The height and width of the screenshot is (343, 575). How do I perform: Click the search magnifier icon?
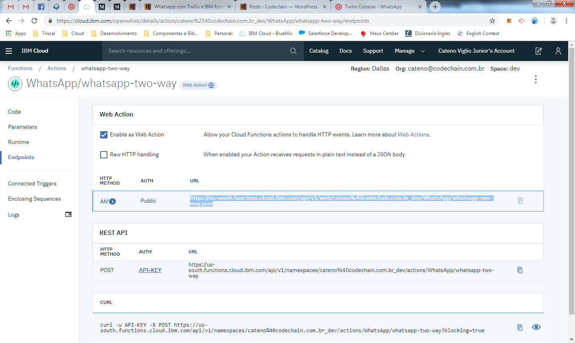293,51
